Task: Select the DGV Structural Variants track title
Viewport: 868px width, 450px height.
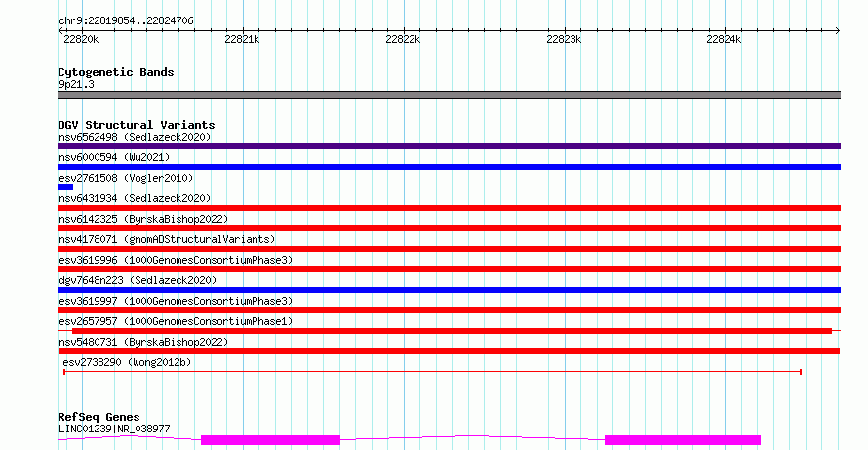Action: click(x=137, y=125)
